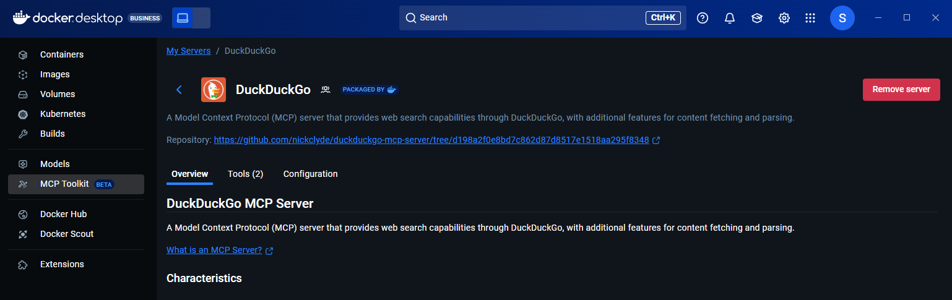Image resolution: width=952 pixels, height=300 pixels.
Task: Open the Images section
Action: coord(54,74)
